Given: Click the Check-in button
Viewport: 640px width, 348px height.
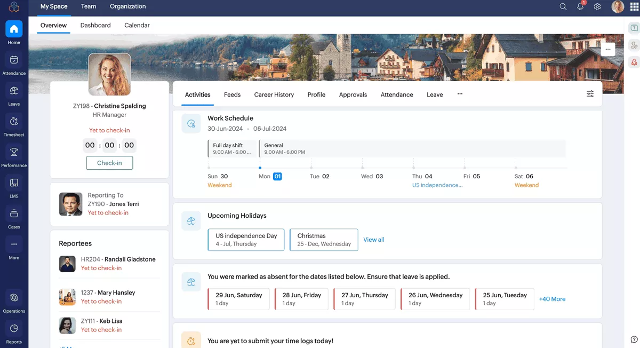Looking at the screenshot, I should point(109,163).
